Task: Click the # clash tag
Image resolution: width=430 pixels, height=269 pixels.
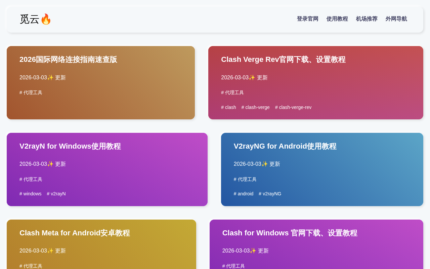Action: click(228, 107)
